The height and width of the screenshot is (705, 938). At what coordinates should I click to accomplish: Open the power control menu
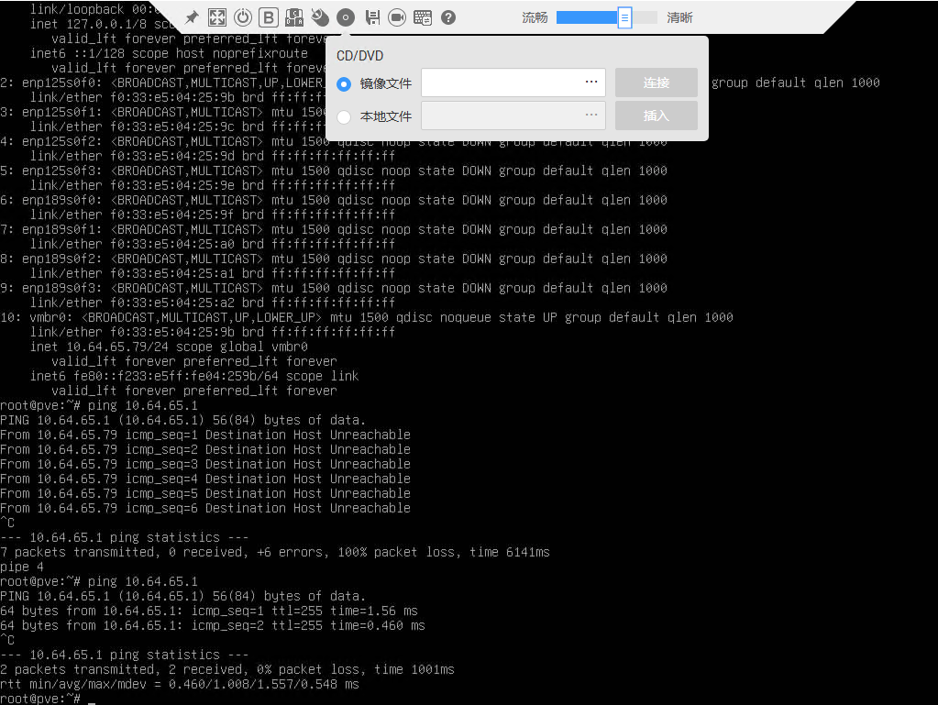(x=242, y=17)
